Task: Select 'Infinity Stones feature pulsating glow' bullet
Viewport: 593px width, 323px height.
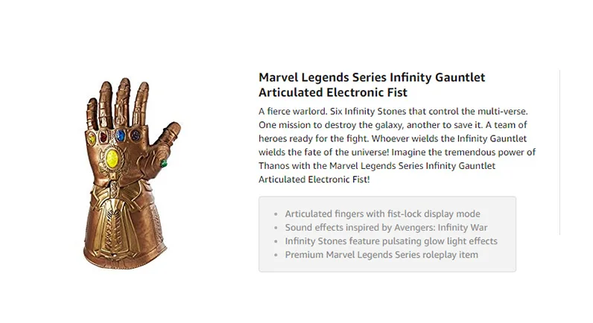Action: [x=390, y=241]
